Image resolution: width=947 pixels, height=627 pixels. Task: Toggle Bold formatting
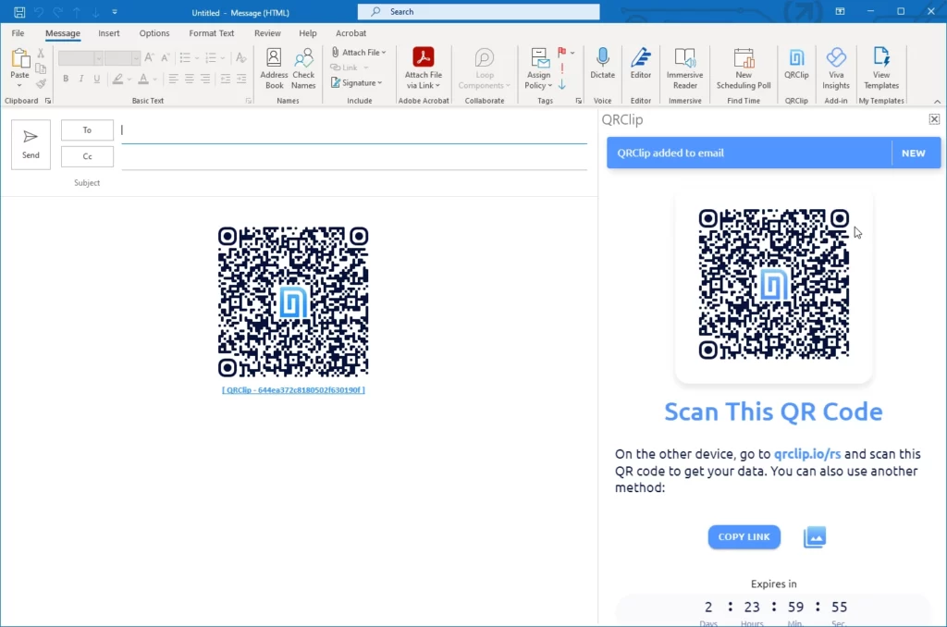(x=66, y=79)
